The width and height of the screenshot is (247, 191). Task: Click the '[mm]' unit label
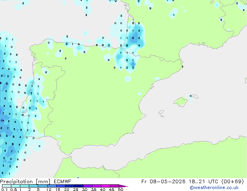[x=43, y=182]
